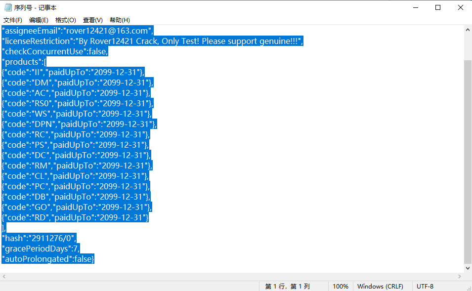The height and width of the screenshot is (291, 472).
Task: Click the line with code "WS"
Action: (x=77, y=114)
